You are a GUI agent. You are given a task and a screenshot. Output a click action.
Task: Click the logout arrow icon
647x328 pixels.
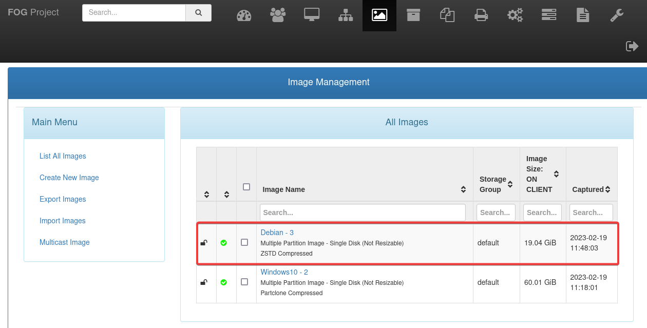[x=632, y=46]
